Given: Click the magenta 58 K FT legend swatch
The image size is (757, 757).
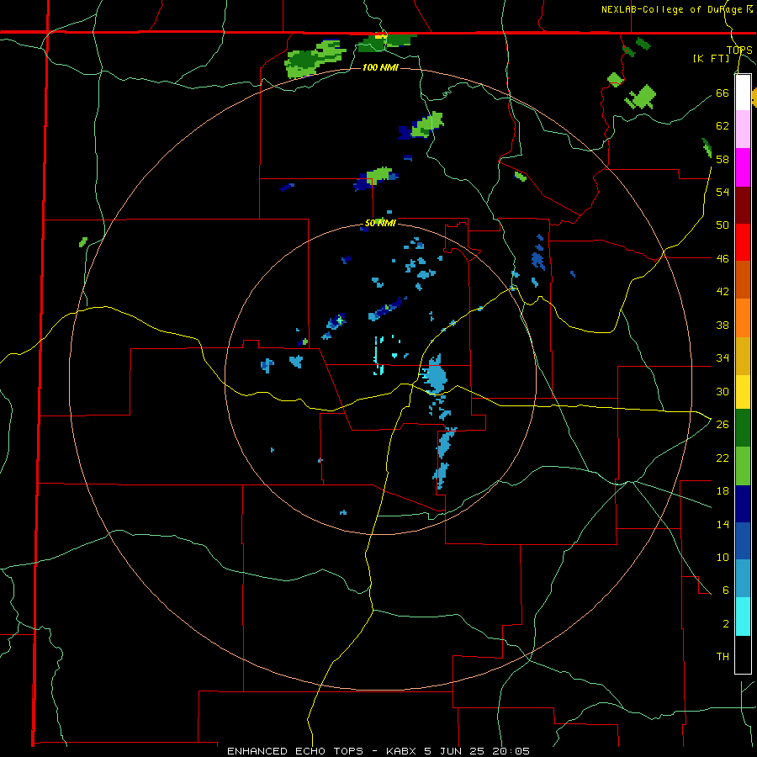Looking at the screenshot, I should click(x=743, y=167).
